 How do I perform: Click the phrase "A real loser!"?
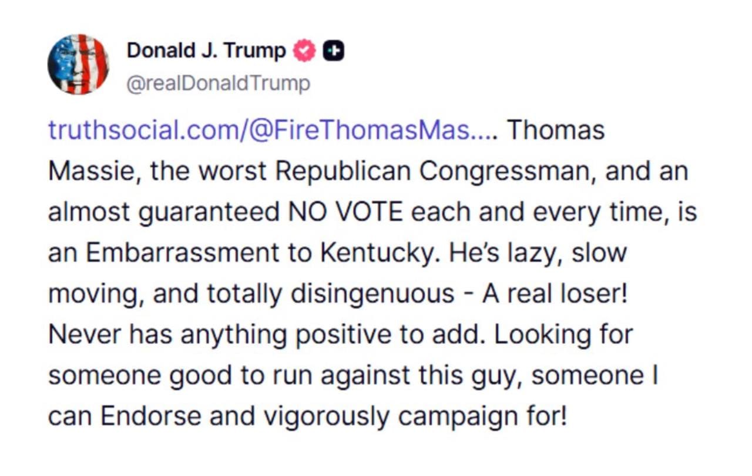point(555,294)
